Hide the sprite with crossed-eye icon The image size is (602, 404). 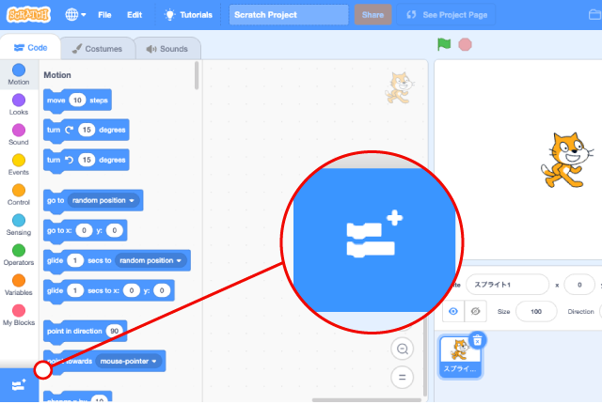tap(475, 311)
